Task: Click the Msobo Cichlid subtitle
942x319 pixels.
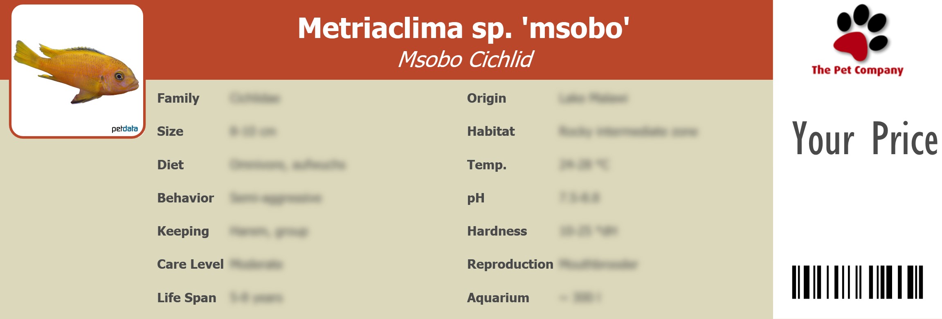Action: pos(465,60)
